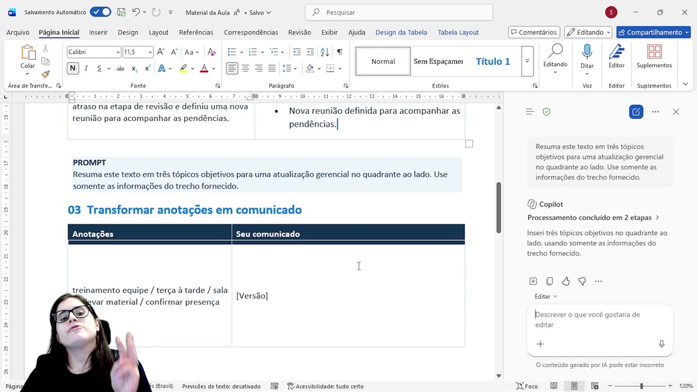Start a new Copilot chat
The image size is (697, 392).
636,112
